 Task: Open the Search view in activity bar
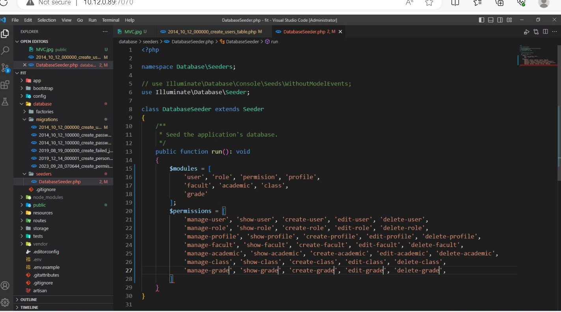click(5, 50)
